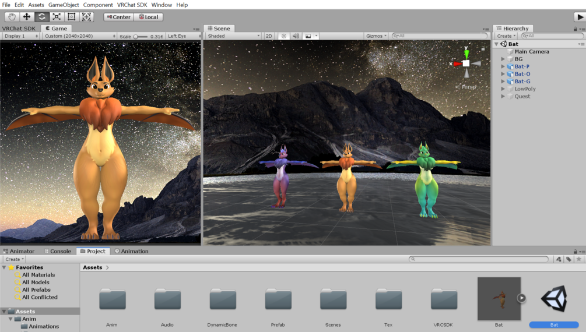Click the Project search field
586x332 pixels.
[x=479, y=259]
